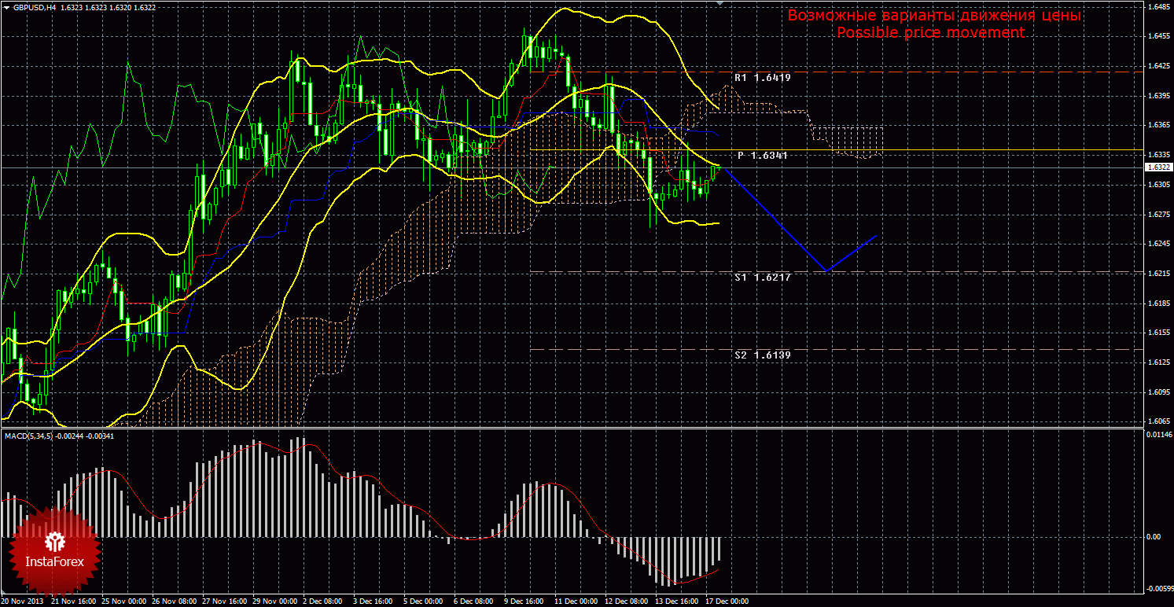Click the 0.01146 MACD scale value
This screenshot has width=1174, height=607.
coord(1157,434)
